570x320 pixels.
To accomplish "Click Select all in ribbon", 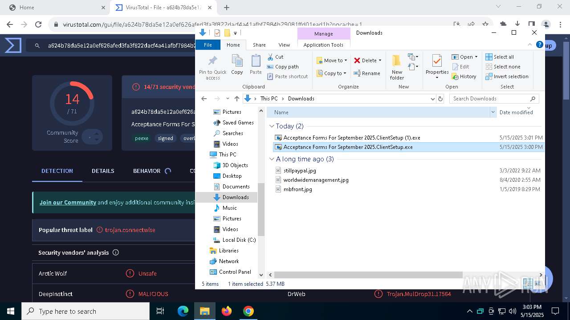I will coord(500,57).
